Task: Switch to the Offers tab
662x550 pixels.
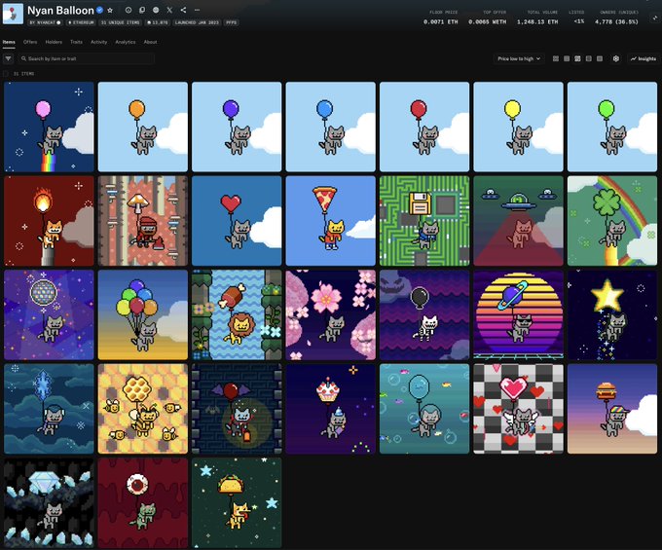Action: [x=30, y=42]
